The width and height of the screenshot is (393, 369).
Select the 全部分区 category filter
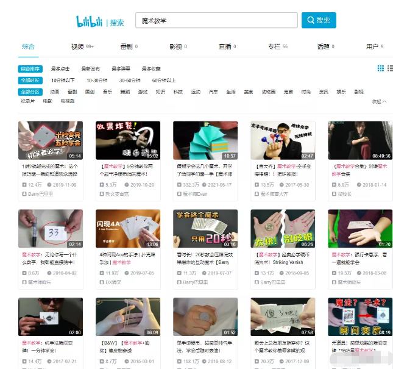30,92
